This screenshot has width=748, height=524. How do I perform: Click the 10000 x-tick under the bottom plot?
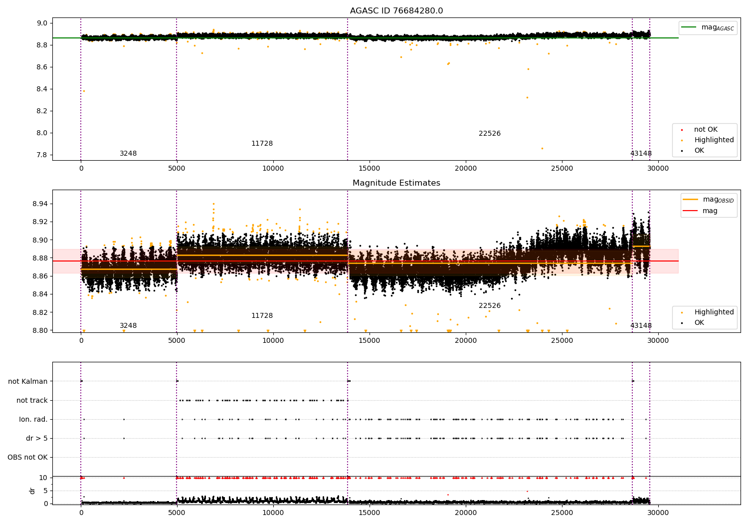pyautogui.click(x=273, y=514)
